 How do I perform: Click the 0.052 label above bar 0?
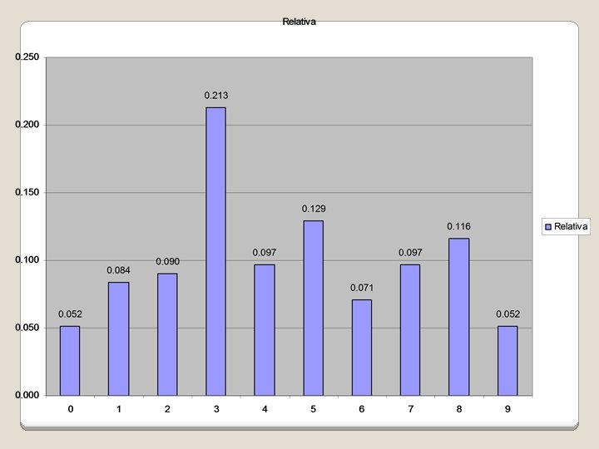click(70, 313)
